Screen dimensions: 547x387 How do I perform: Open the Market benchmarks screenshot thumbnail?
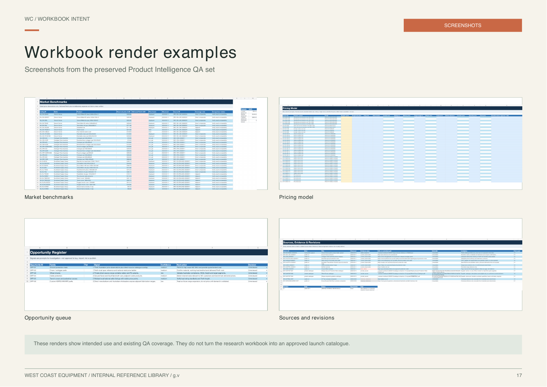tap(146, 144)
